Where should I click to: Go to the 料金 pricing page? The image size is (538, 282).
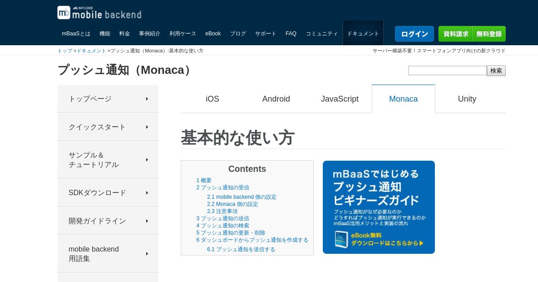point(125,34)
